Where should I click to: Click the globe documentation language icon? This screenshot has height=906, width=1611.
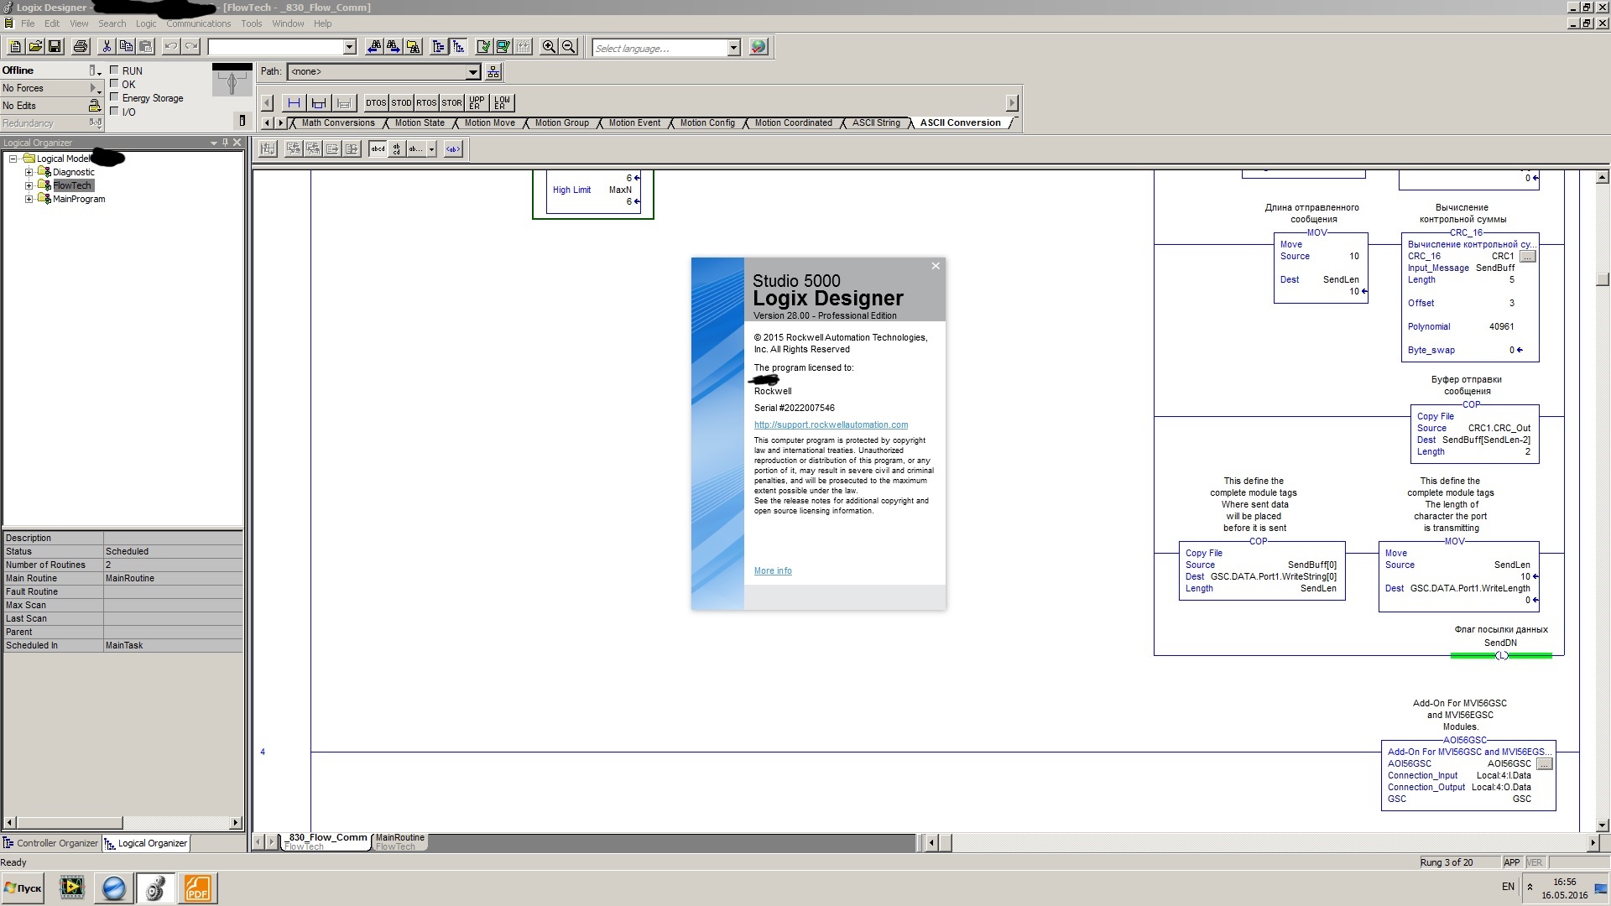coord(759,47)
